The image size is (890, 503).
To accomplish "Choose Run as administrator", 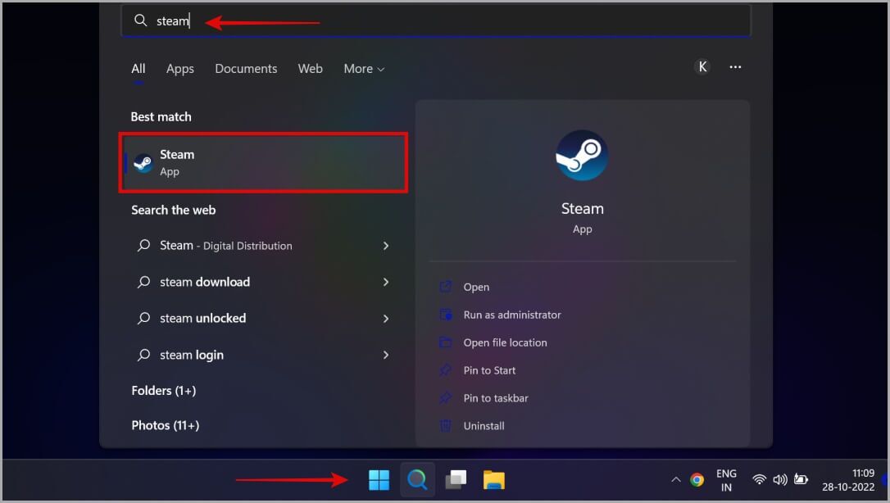I will pos(512,315).
